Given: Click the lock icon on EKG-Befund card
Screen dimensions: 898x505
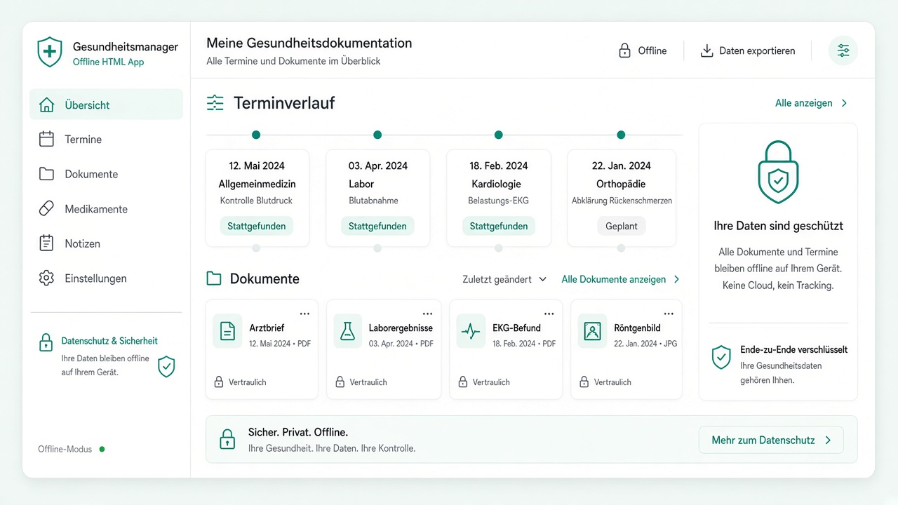Looking at the screenshot, I should point(463,382).
